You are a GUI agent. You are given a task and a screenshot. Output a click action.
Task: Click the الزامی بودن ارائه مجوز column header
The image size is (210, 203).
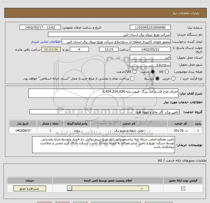click(x=183, y=180)
